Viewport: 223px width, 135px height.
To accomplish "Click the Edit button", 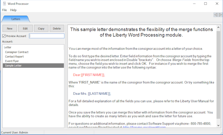I will pyautogui.click(x=25, y=29).
